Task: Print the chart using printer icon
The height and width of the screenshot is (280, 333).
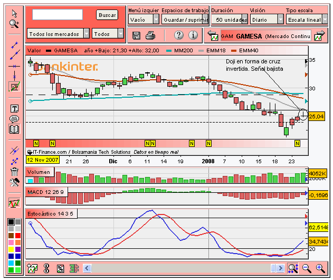Action: [x=150, y=35]
